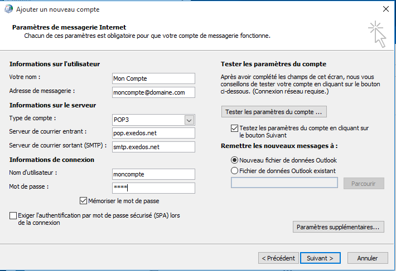
Task: Open Paramètres supplémentaires dialog
Action: point(339,227)
